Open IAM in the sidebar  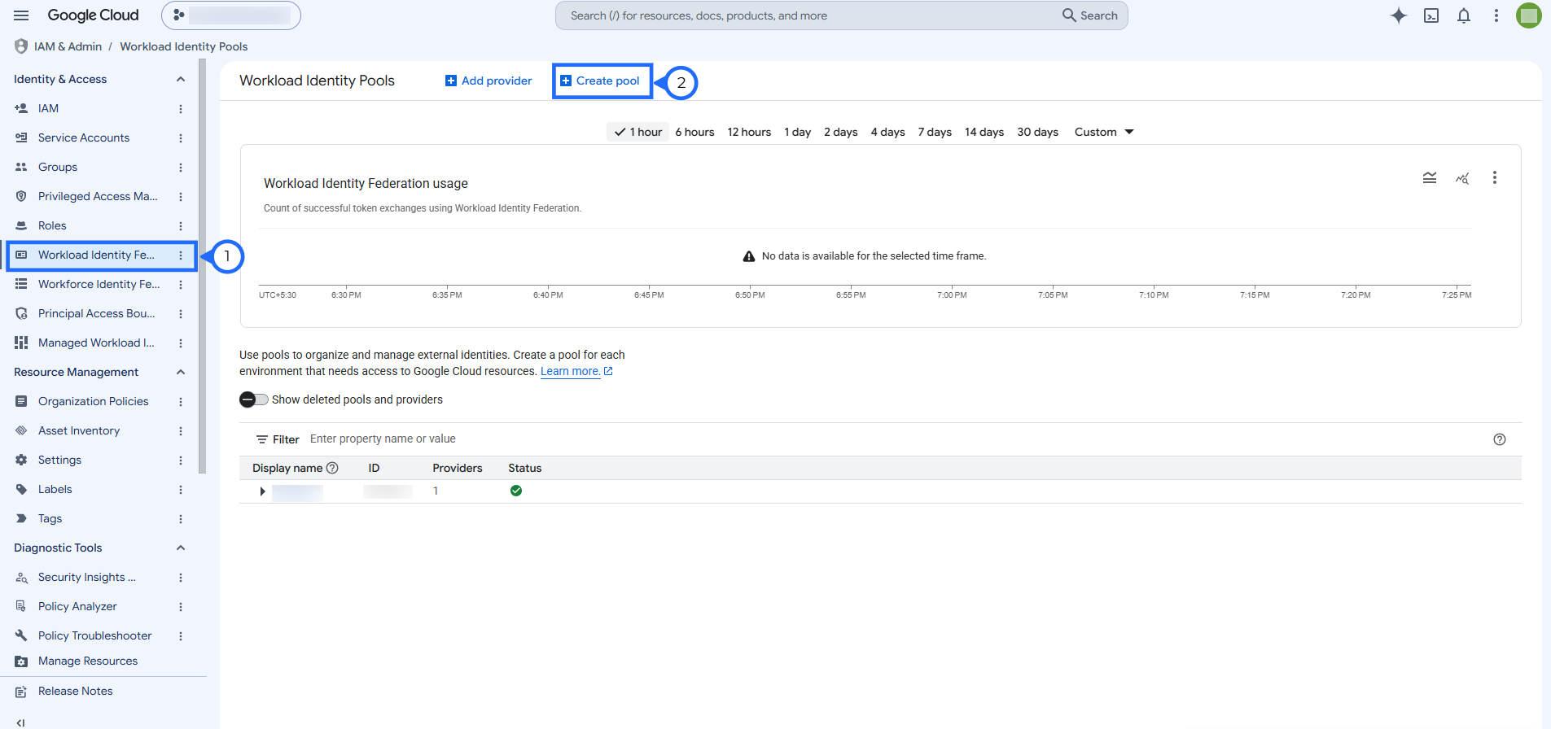tap(48, 108)
